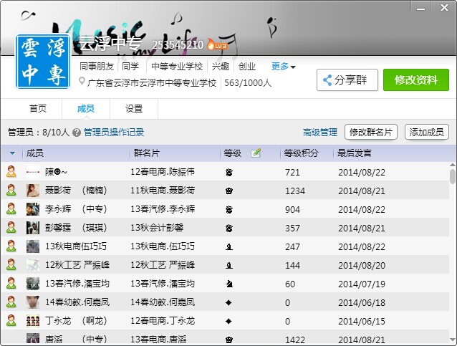Click the LV3 flame level badge
This screenshot has height=346, width=457.
(217, 44)
